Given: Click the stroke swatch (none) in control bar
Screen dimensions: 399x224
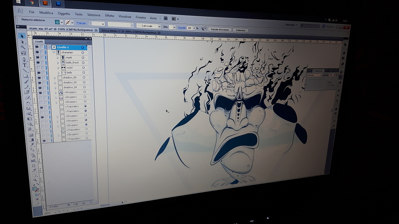Looking at the screenshot, I should [68, 22].
